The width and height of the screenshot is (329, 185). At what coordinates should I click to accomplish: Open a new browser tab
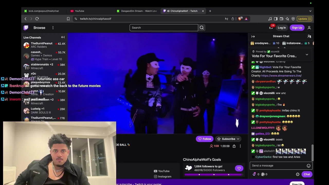click(210, 11)
